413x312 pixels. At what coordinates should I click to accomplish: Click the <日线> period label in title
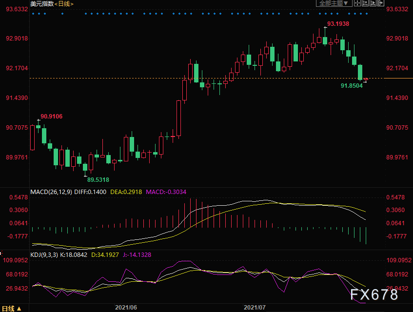(x=64, y=4)
